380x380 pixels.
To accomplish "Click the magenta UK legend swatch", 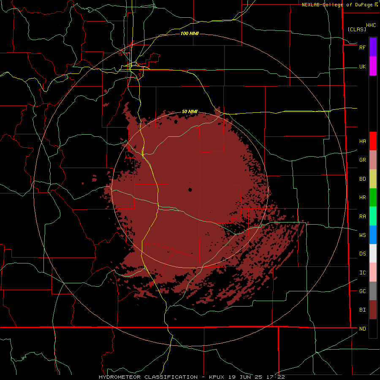I will click(373, 66).
